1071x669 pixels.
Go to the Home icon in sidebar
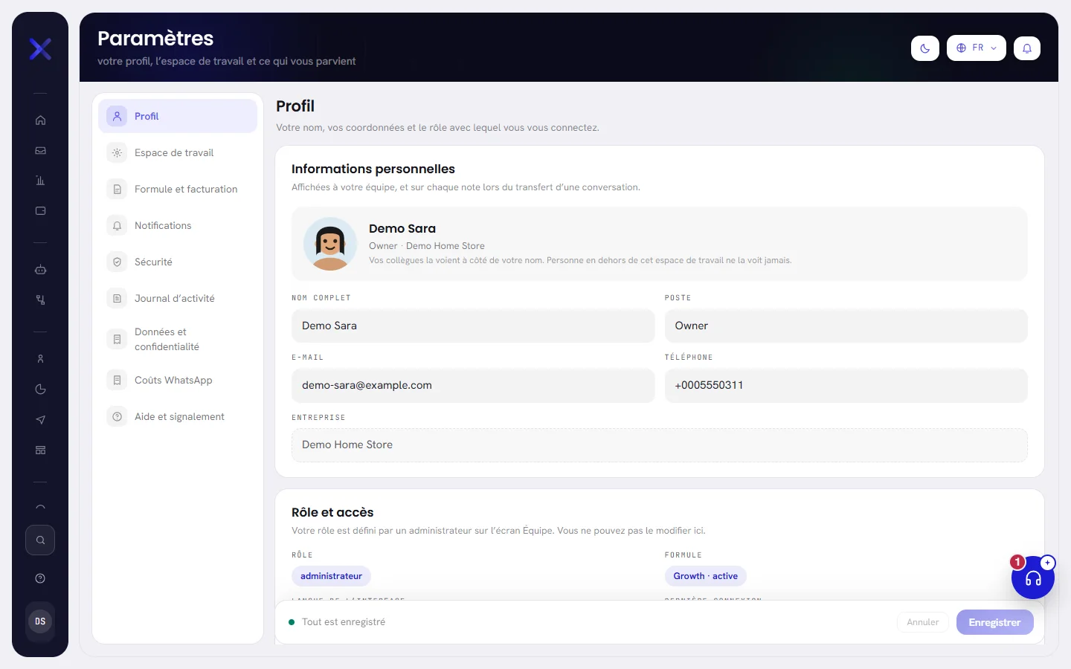pos(40,120)
